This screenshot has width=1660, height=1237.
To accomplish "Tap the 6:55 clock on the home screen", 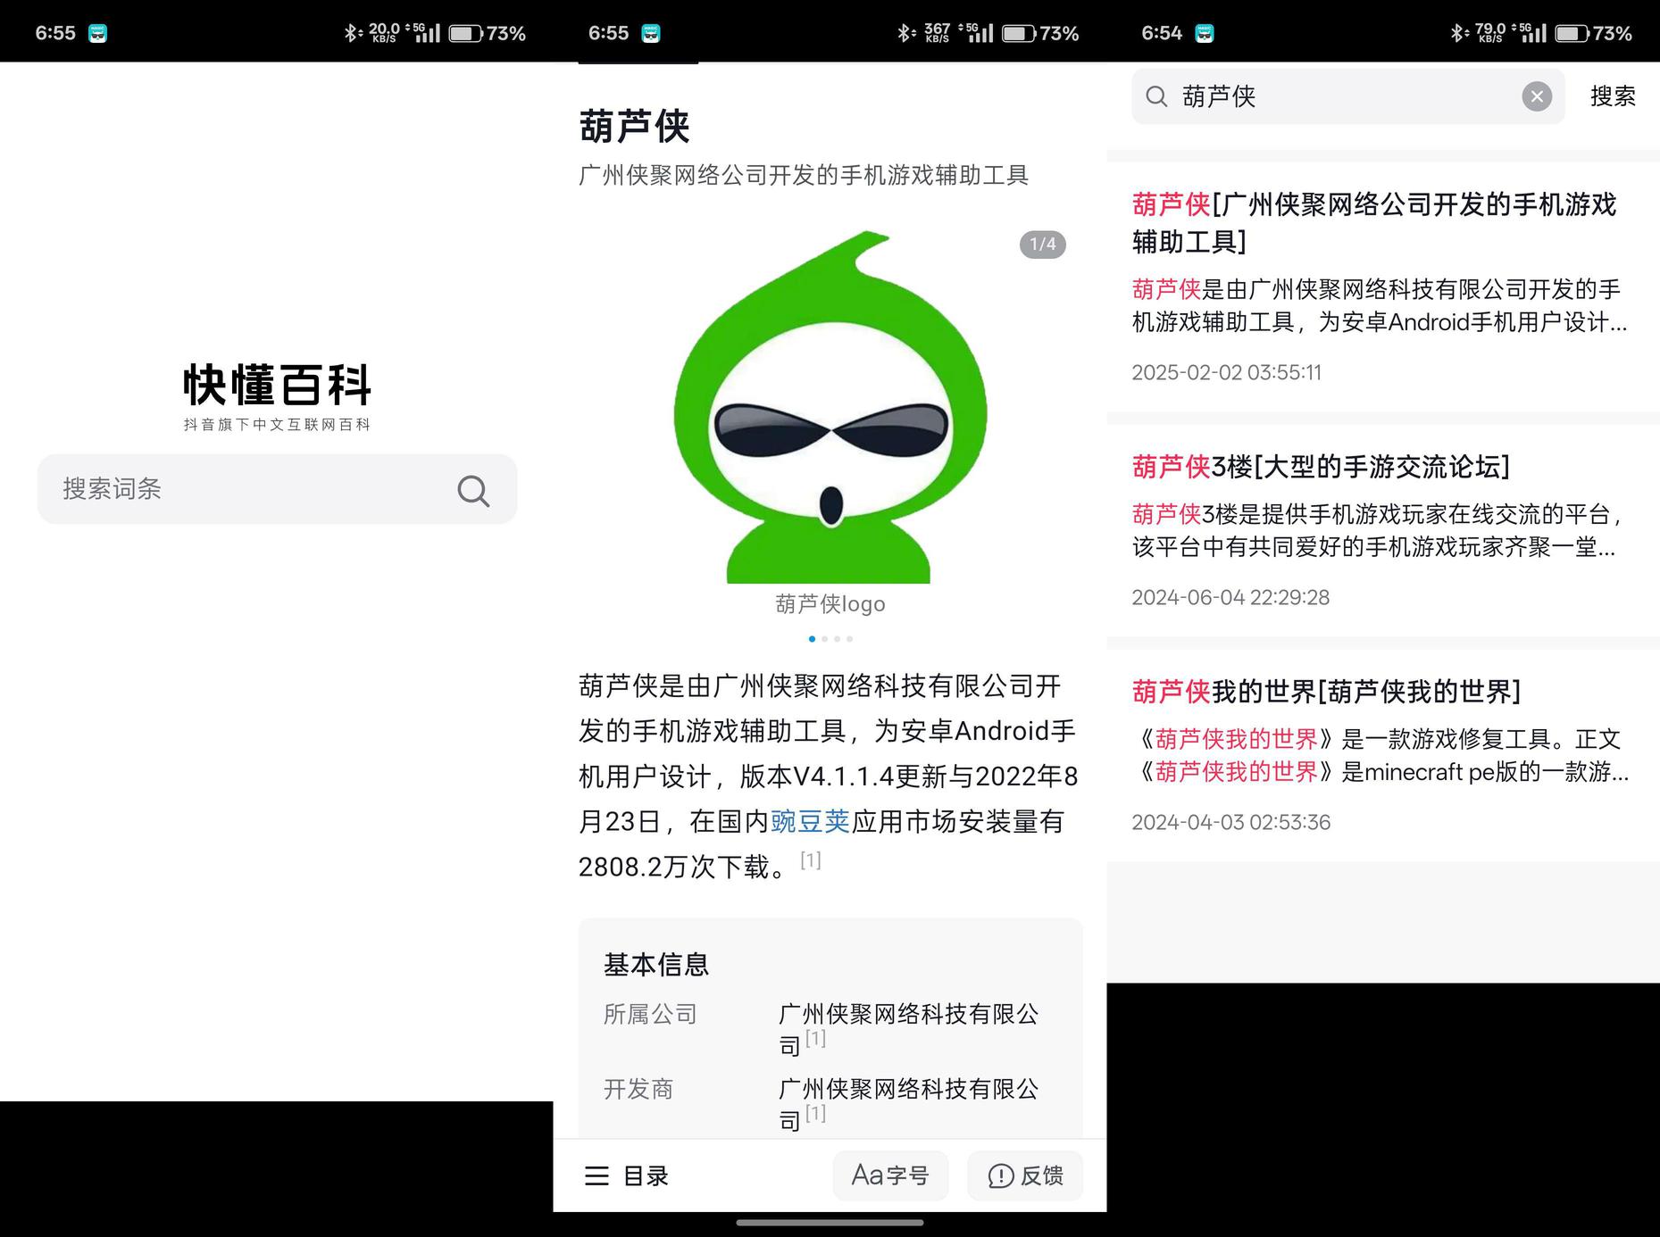I will pyautogui.click(x=55, y=33).
